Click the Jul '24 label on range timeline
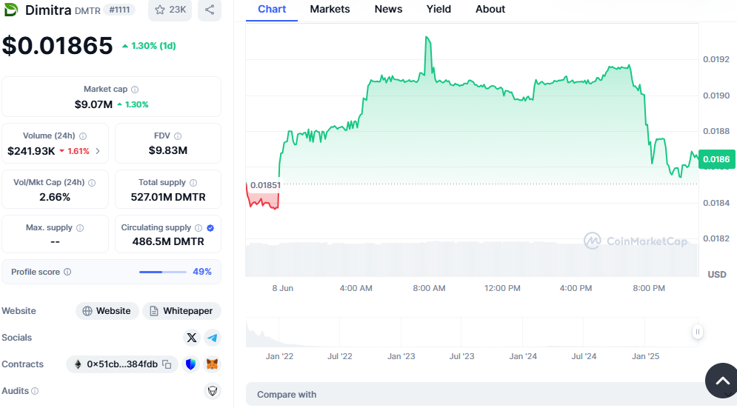Image resolution: width=737 pixels, height=408 pixels. 584,356
